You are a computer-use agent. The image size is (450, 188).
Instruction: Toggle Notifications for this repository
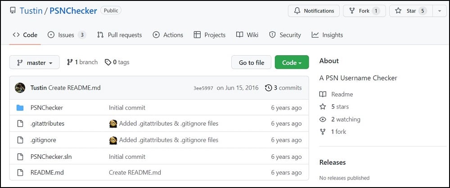(x=314, y=11)
